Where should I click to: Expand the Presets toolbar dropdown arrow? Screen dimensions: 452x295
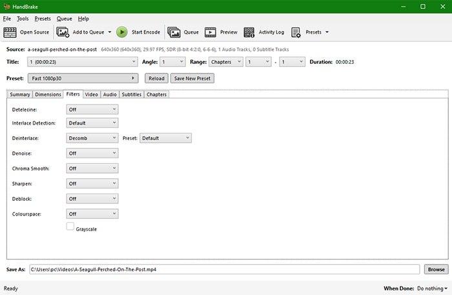(327, 32)
